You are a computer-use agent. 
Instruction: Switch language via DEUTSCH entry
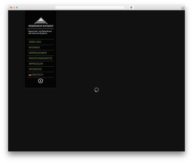click(37, 75)
